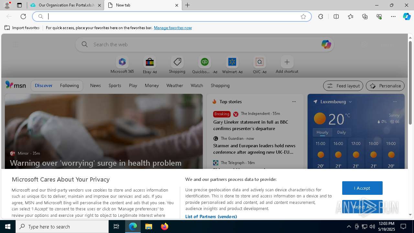The height and width of the screenshot is (233, 414).
Task: Add this page to favorites star
Action: 303,17
